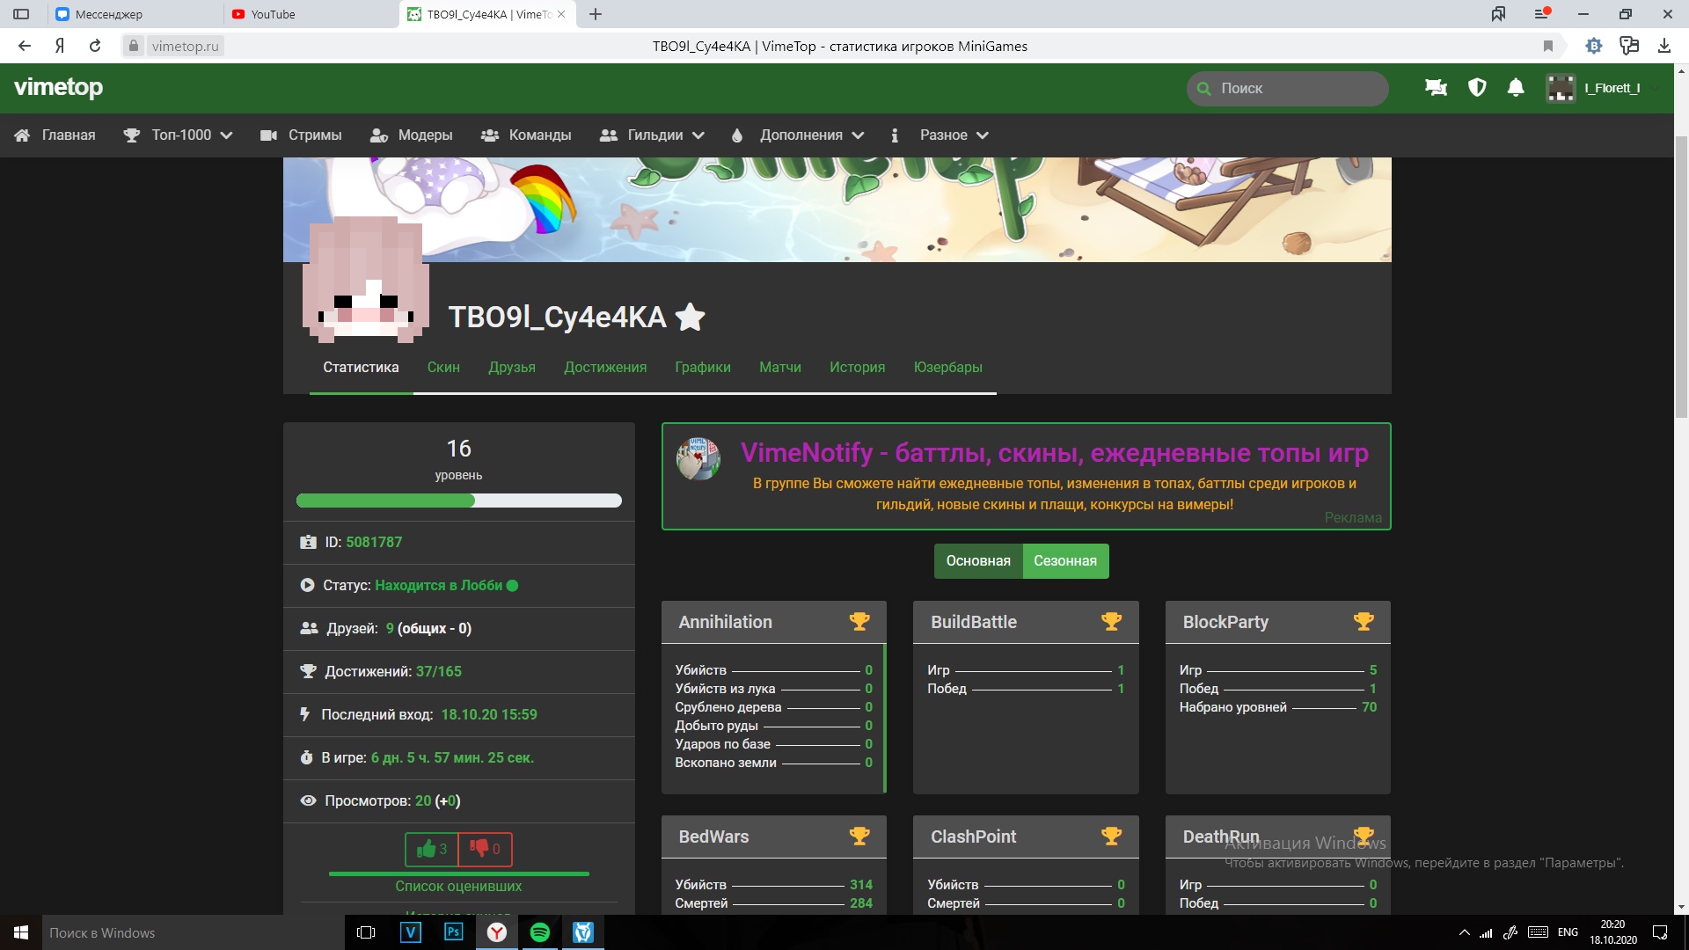This screenshot has width=1689, height=950.
Task: Open the browser extensions icon beside bookmark
Action: pos(1594,46)
